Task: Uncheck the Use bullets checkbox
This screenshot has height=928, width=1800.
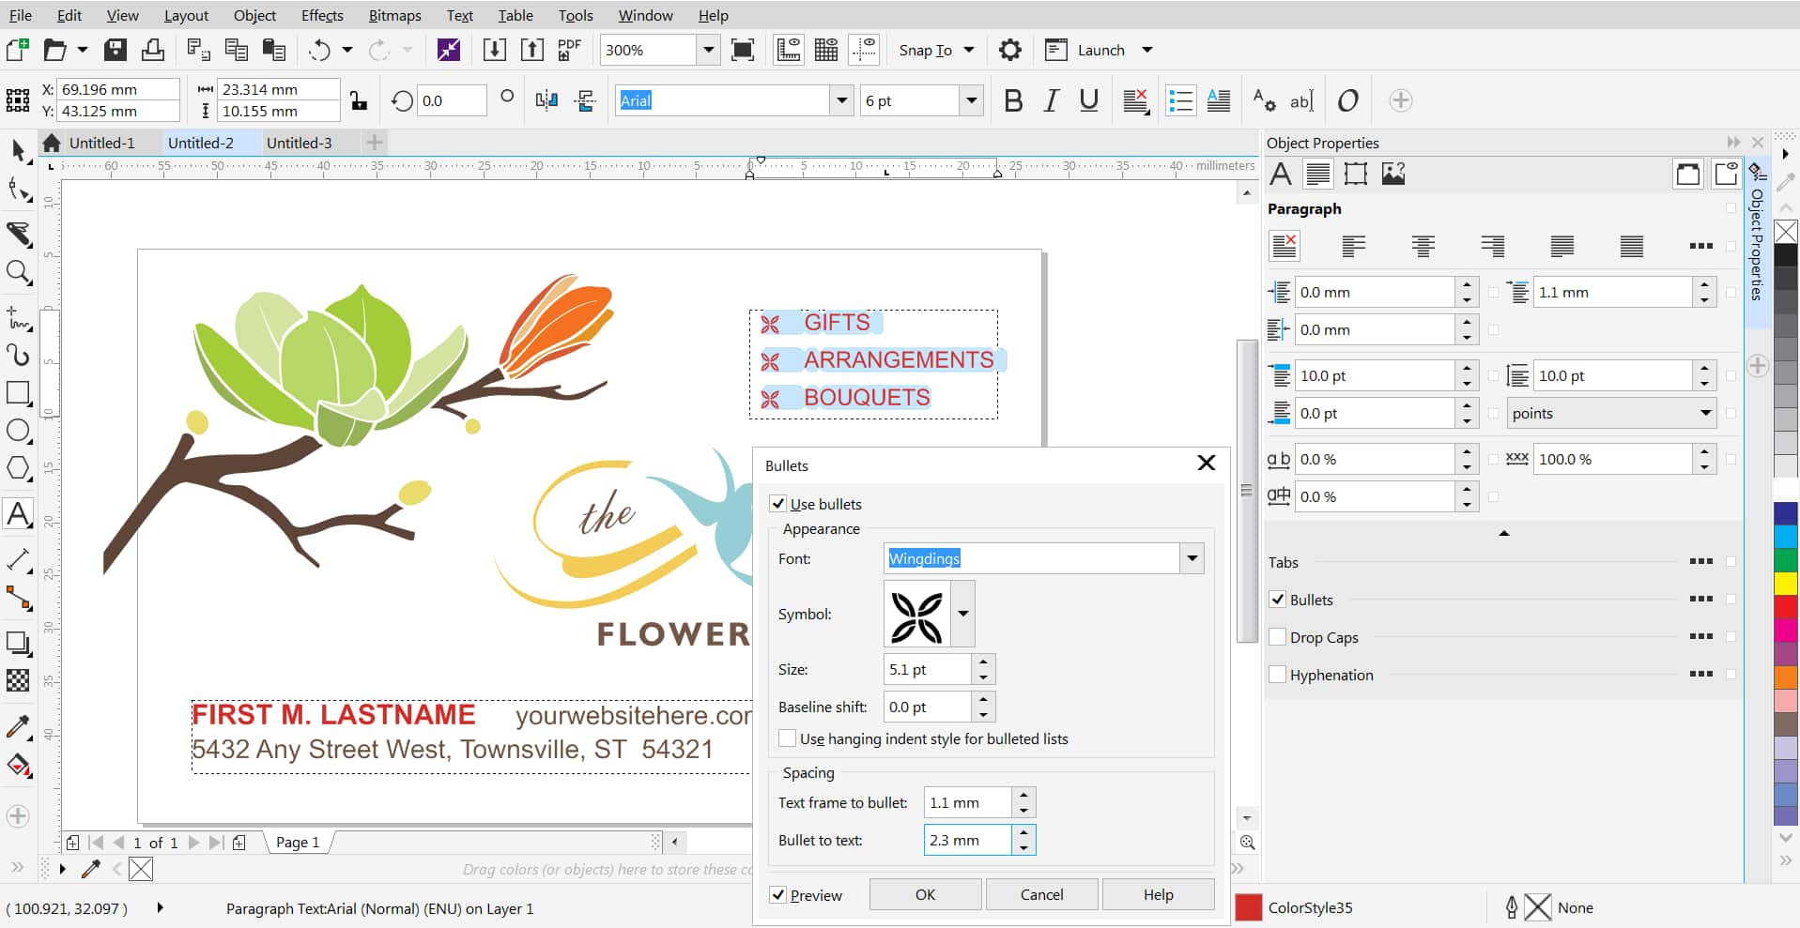Action: 778,504
